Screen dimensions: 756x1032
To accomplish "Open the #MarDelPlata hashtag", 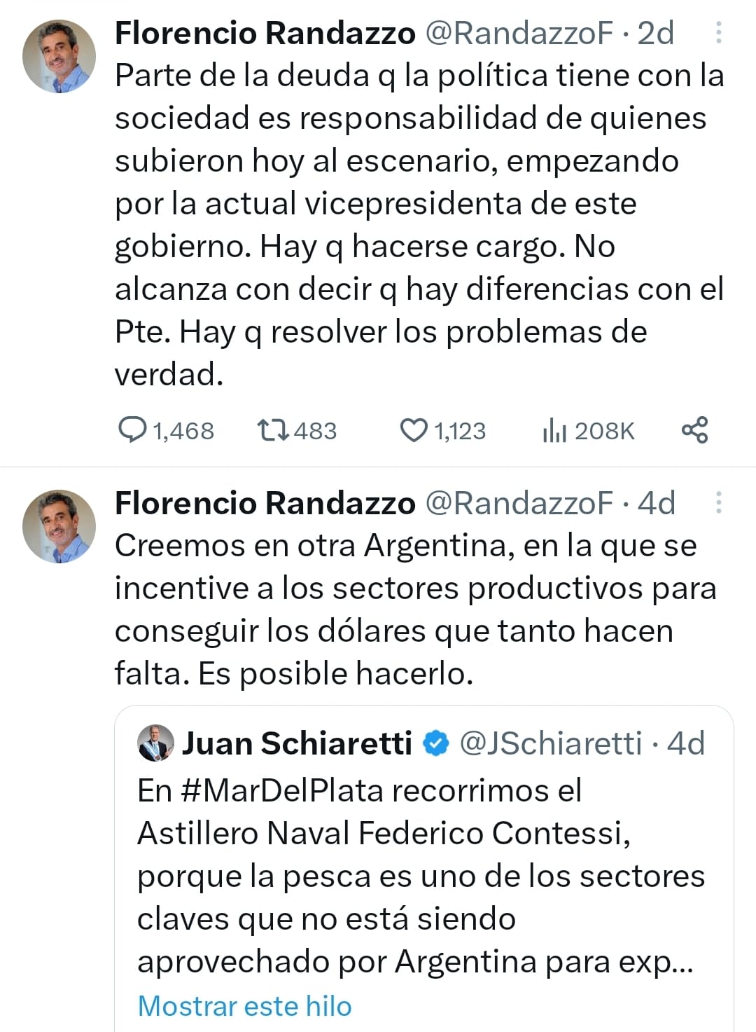I will (281, 790).
